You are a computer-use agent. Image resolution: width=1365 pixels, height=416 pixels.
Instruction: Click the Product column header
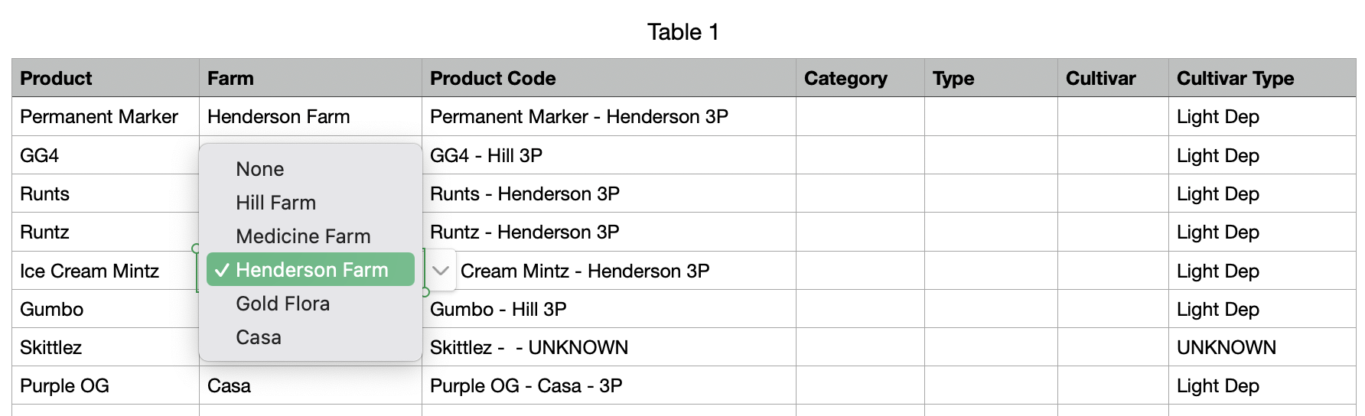(106, 78)
